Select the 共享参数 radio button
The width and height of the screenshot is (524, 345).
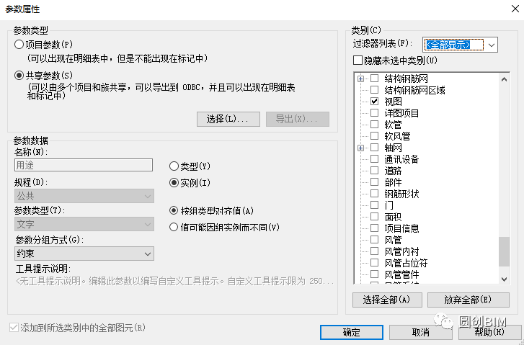click(x=19, y=75)
